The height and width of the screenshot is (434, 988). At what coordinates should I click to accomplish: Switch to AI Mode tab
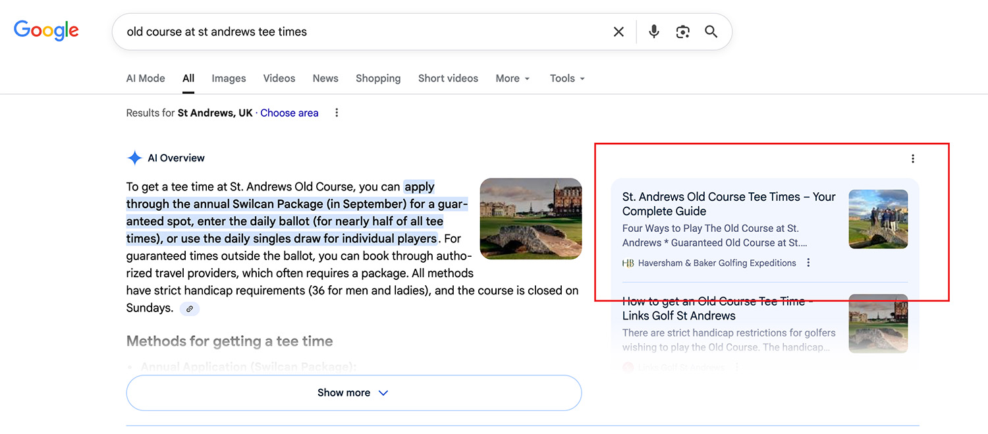tap(146, 78)
